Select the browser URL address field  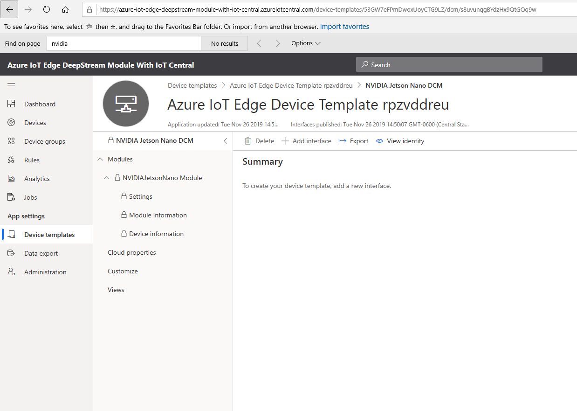coord(329,9)
